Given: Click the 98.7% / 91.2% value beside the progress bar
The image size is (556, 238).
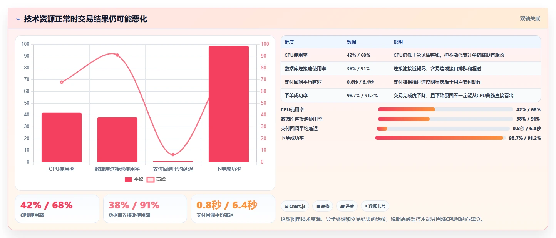Looking at the screenshot, I should [x=525, y=138].
